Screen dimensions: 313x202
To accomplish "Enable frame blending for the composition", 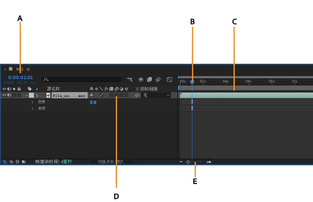I will coord(149,79).
